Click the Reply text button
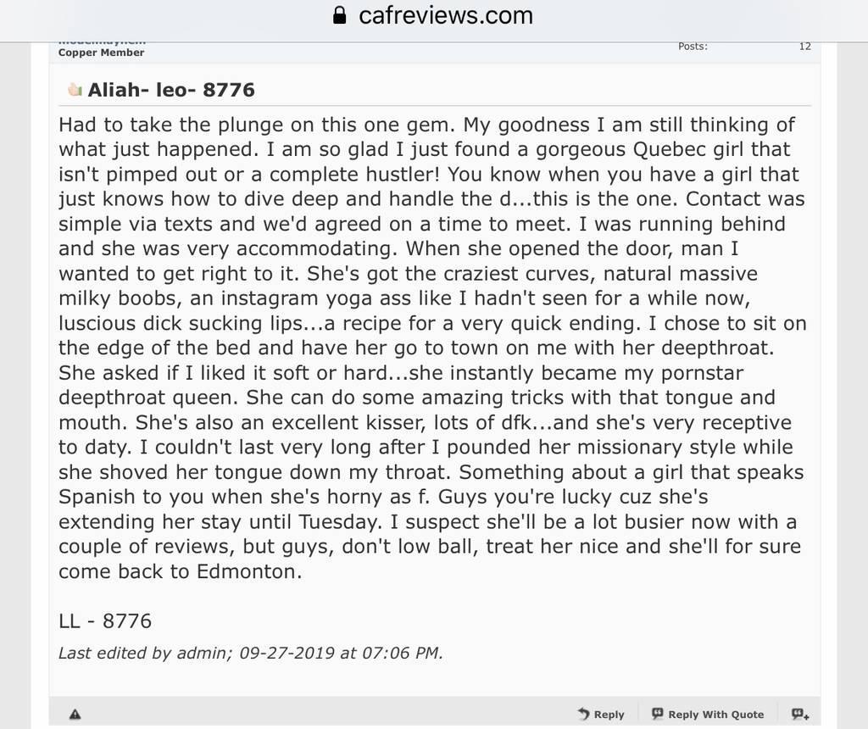 tap(609, 715)
